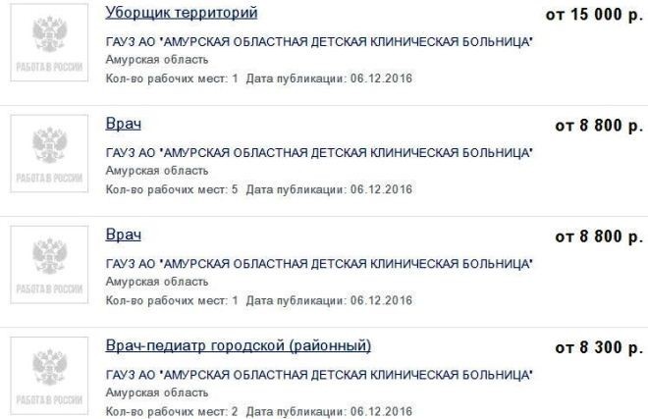This screenshot has height=419, width=648.
Task: Click employer name under Врач with 5 places
Action: pyautogui.click(x=319, y=154)
